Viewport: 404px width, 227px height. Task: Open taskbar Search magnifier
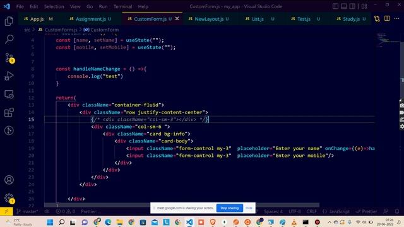click(62, 222)
